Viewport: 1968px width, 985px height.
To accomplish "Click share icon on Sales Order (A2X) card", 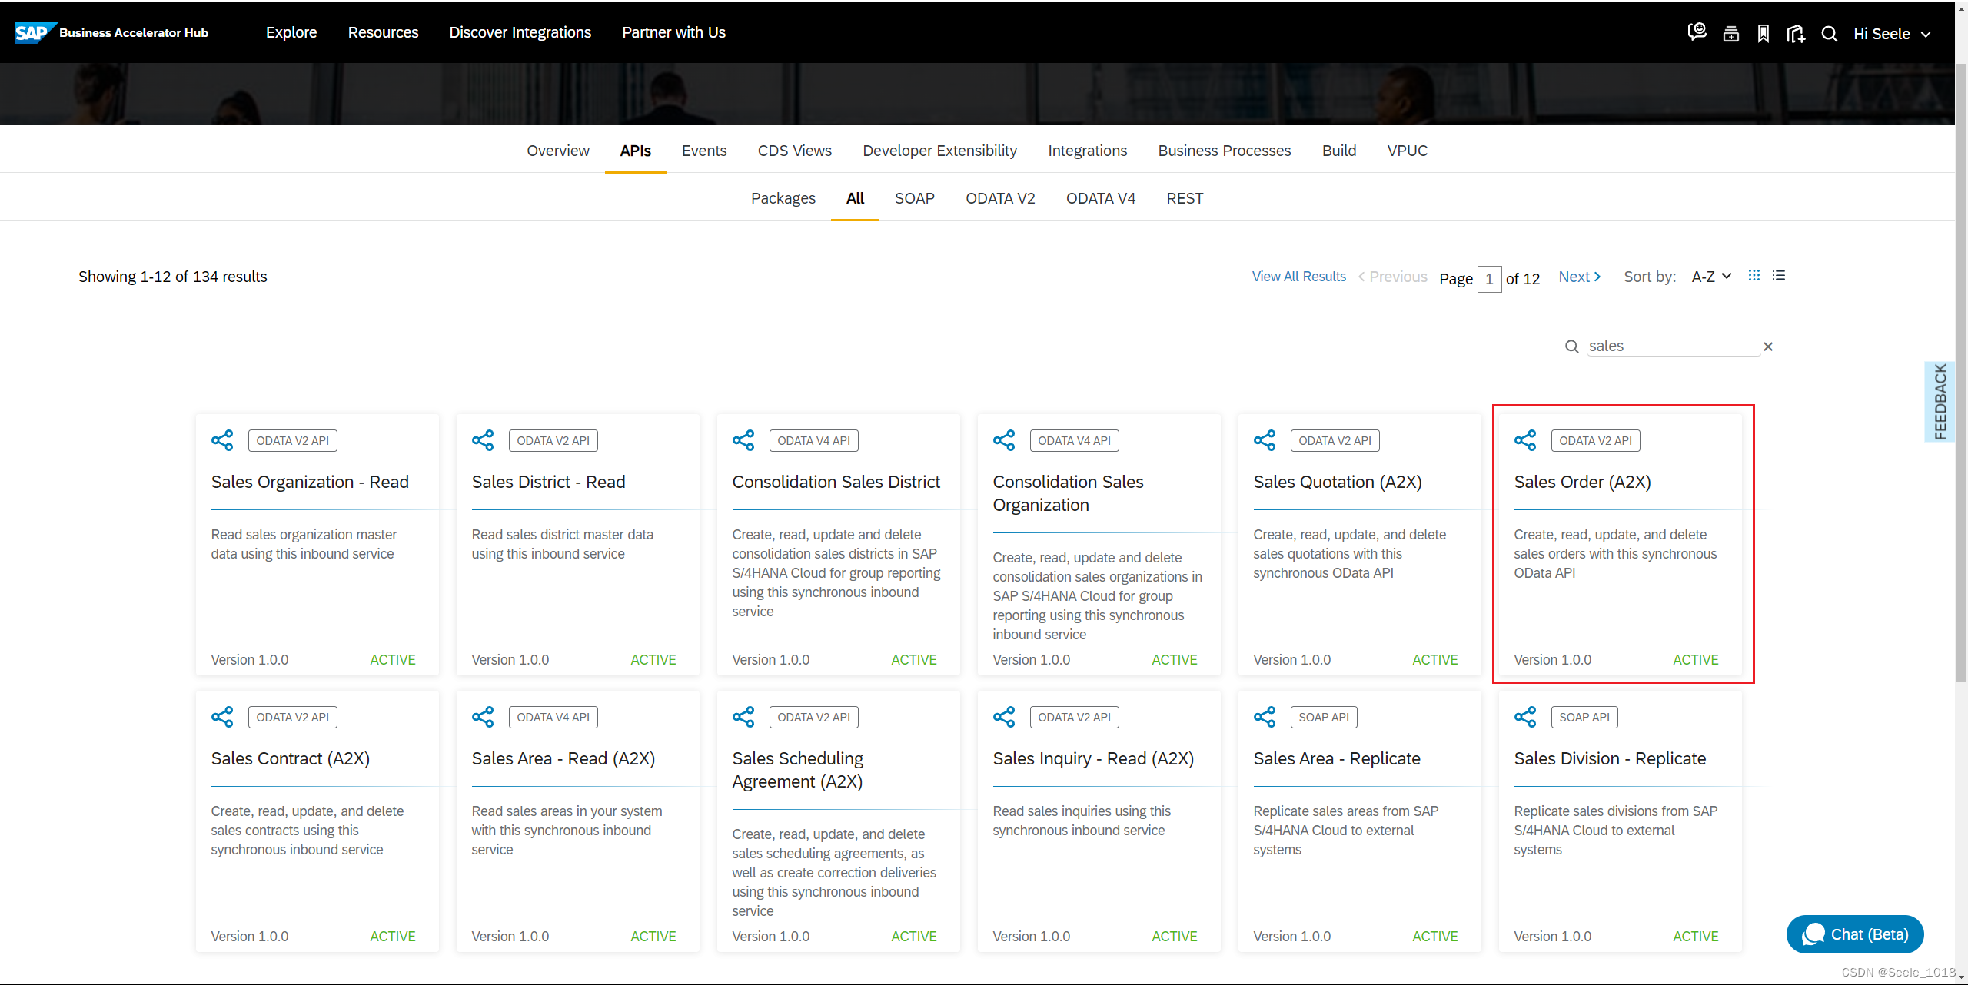I will click(x=1525, y=440).
